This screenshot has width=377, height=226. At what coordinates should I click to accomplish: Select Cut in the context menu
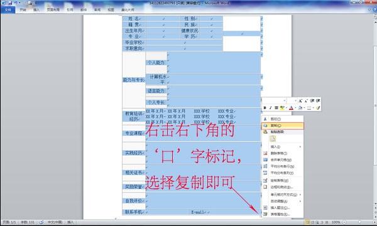pyautogui.click(x=283, y=119)
